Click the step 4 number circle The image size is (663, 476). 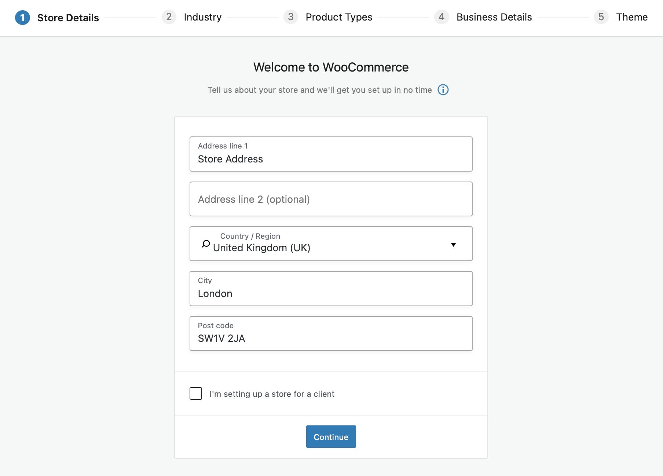pos(442,17)
